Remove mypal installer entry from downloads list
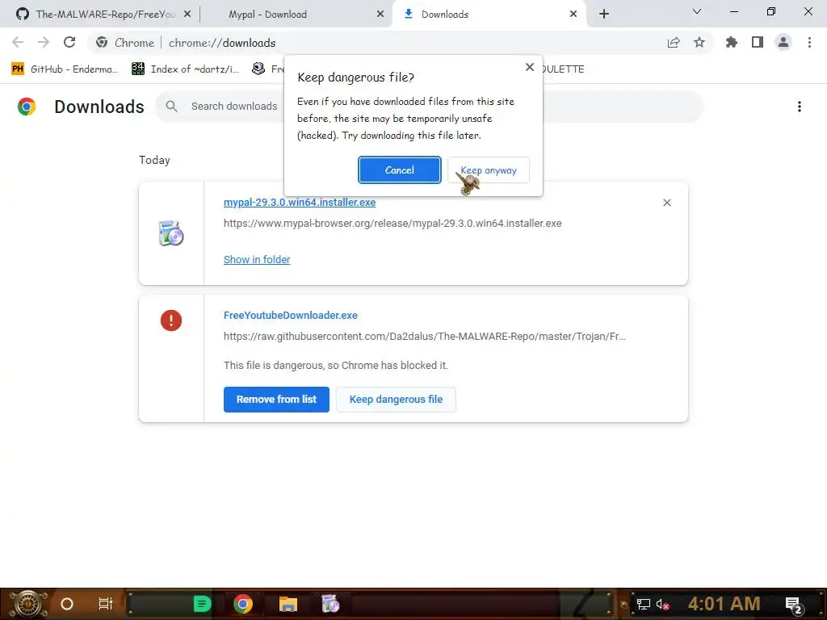This screenshot has height=620, width=827. [666, 203]
